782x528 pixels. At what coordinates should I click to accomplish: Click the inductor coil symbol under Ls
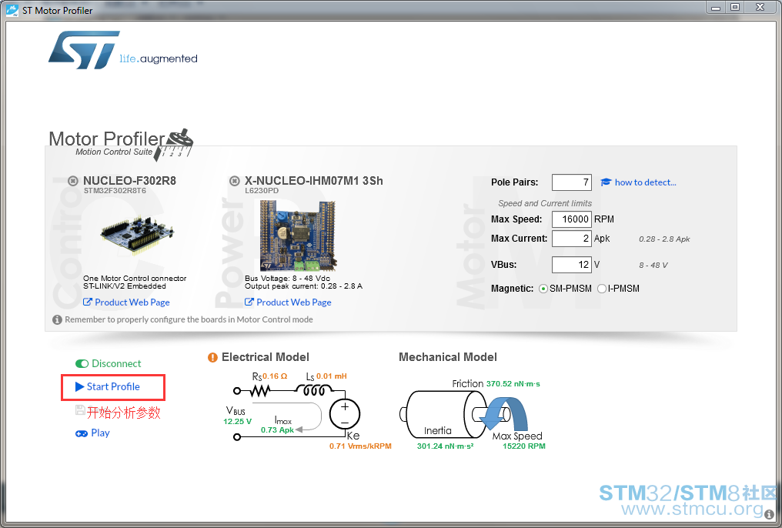(314, 390)
